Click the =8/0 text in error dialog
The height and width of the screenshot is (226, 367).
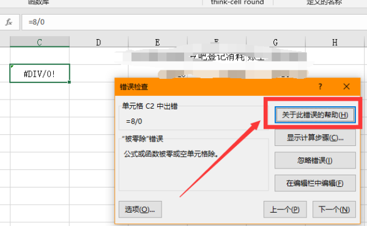click(134, 122)
